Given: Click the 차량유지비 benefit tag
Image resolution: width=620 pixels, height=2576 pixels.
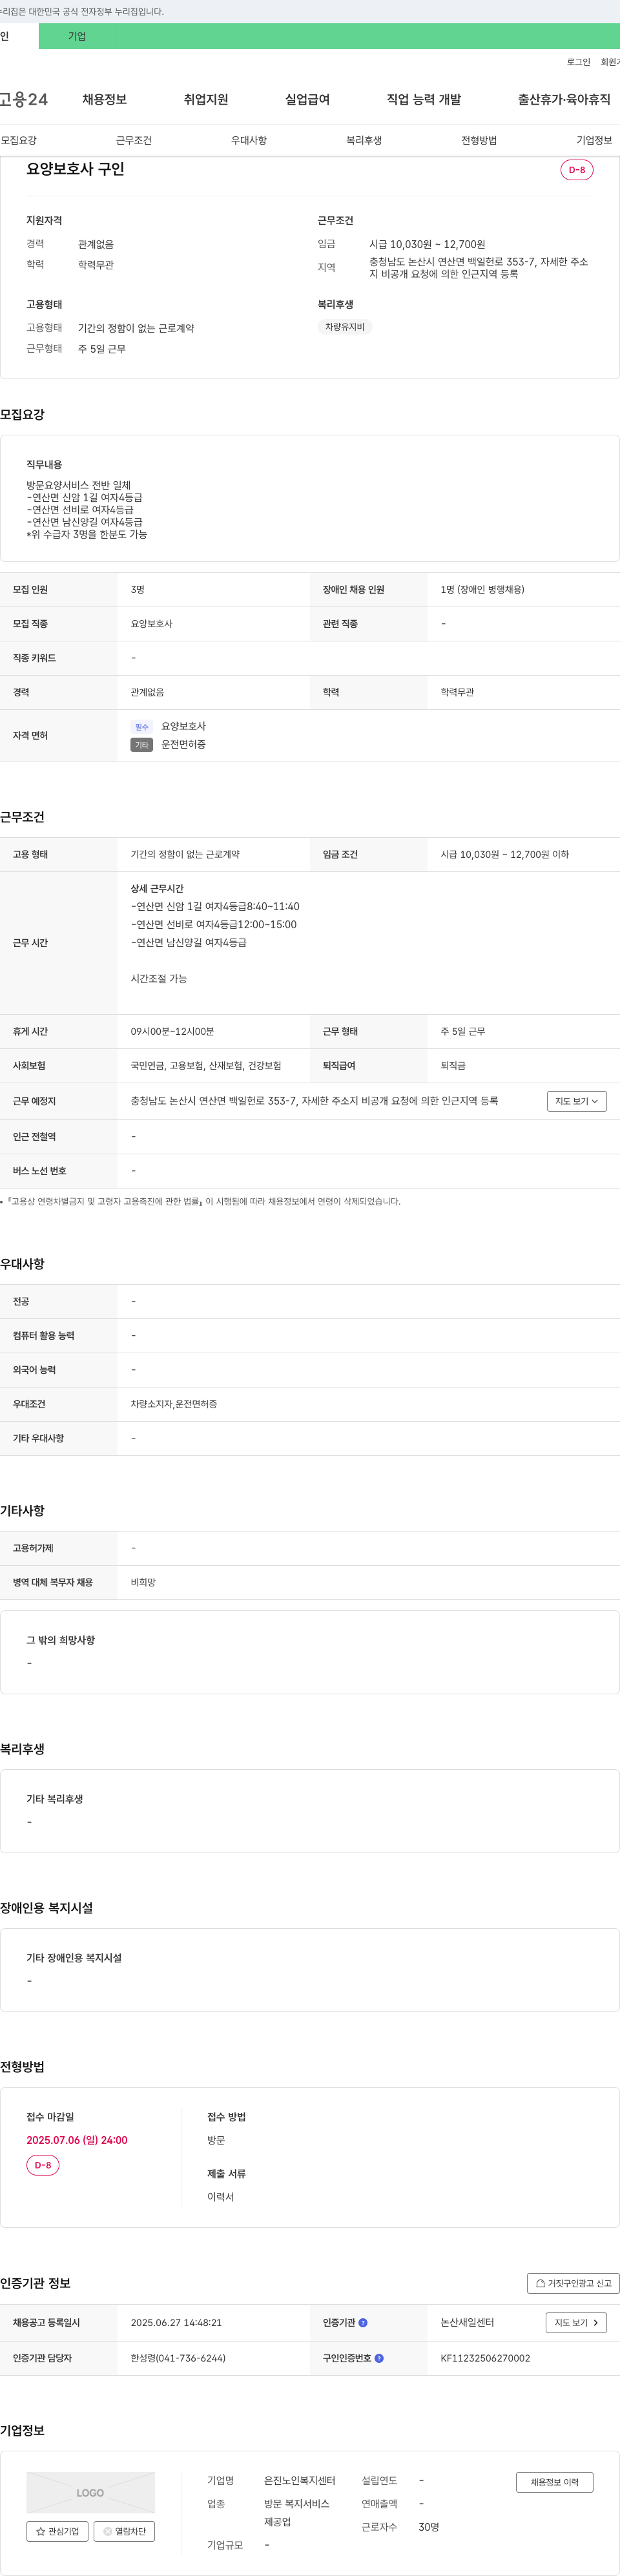Looking at the screenshot, I should click(x=345, y=327).
